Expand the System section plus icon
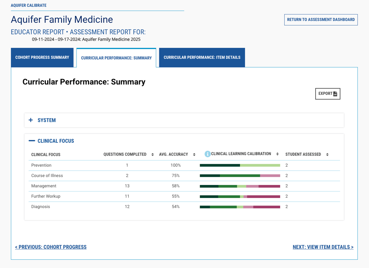 click(31, 120)
